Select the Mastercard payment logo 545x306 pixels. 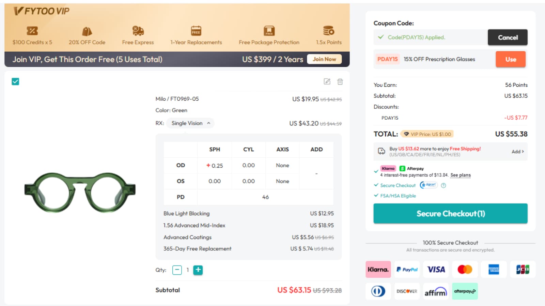[465, 269]
